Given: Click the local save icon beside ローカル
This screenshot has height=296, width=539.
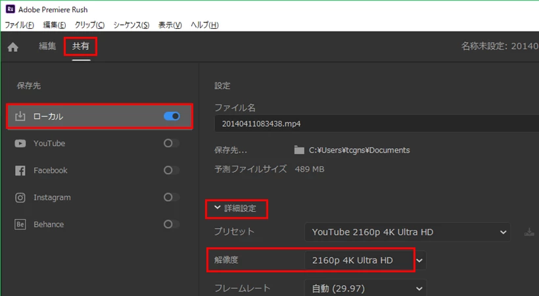Looking at the screenshot, I should click(x=20, y=116).
